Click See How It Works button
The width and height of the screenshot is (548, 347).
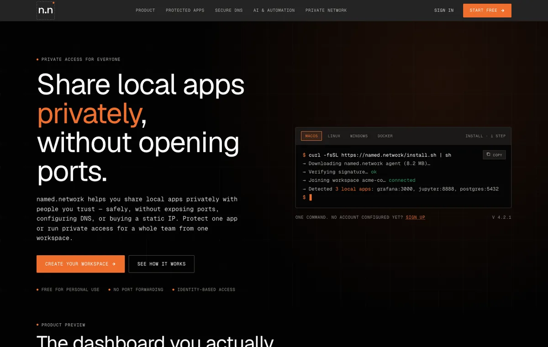click(x=162, y=264)
